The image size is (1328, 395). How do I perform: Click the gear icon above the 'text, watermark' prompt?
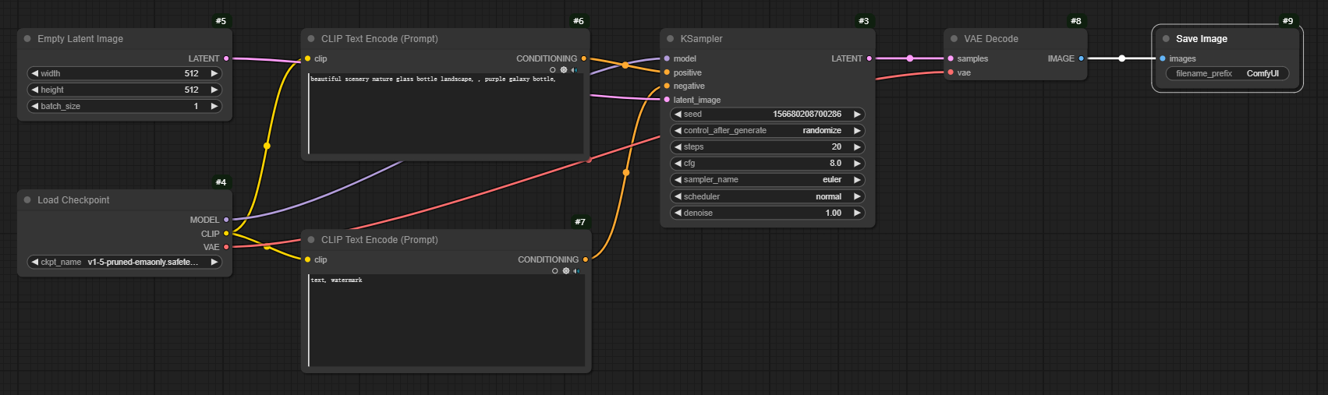pos(566,271)
